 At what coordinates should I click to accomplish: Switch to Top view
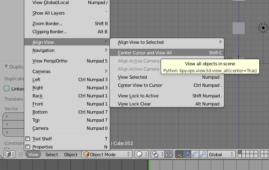[67, 120]
